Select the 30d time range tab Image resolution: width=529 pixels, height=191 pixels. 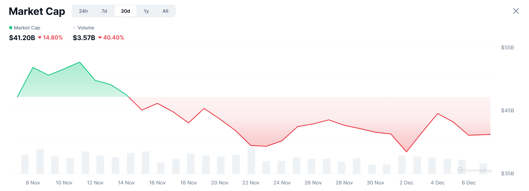pyautogui.click(x=125, y=11)
